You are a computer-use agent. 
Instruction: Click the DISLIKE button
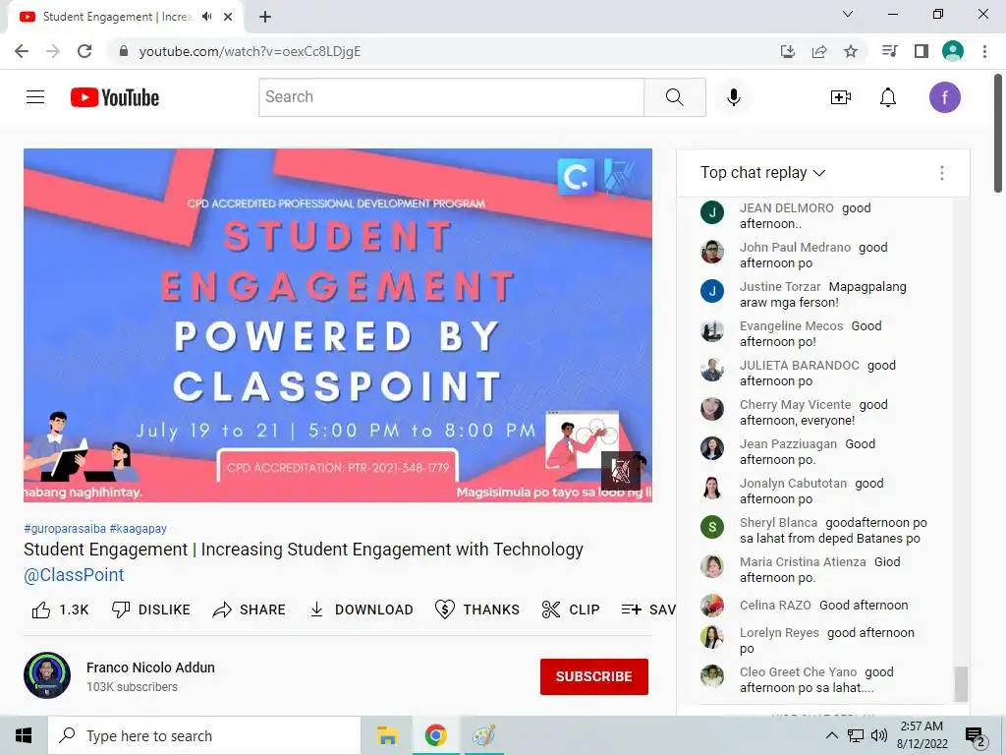pyautogui.click(x=150, y=610)
